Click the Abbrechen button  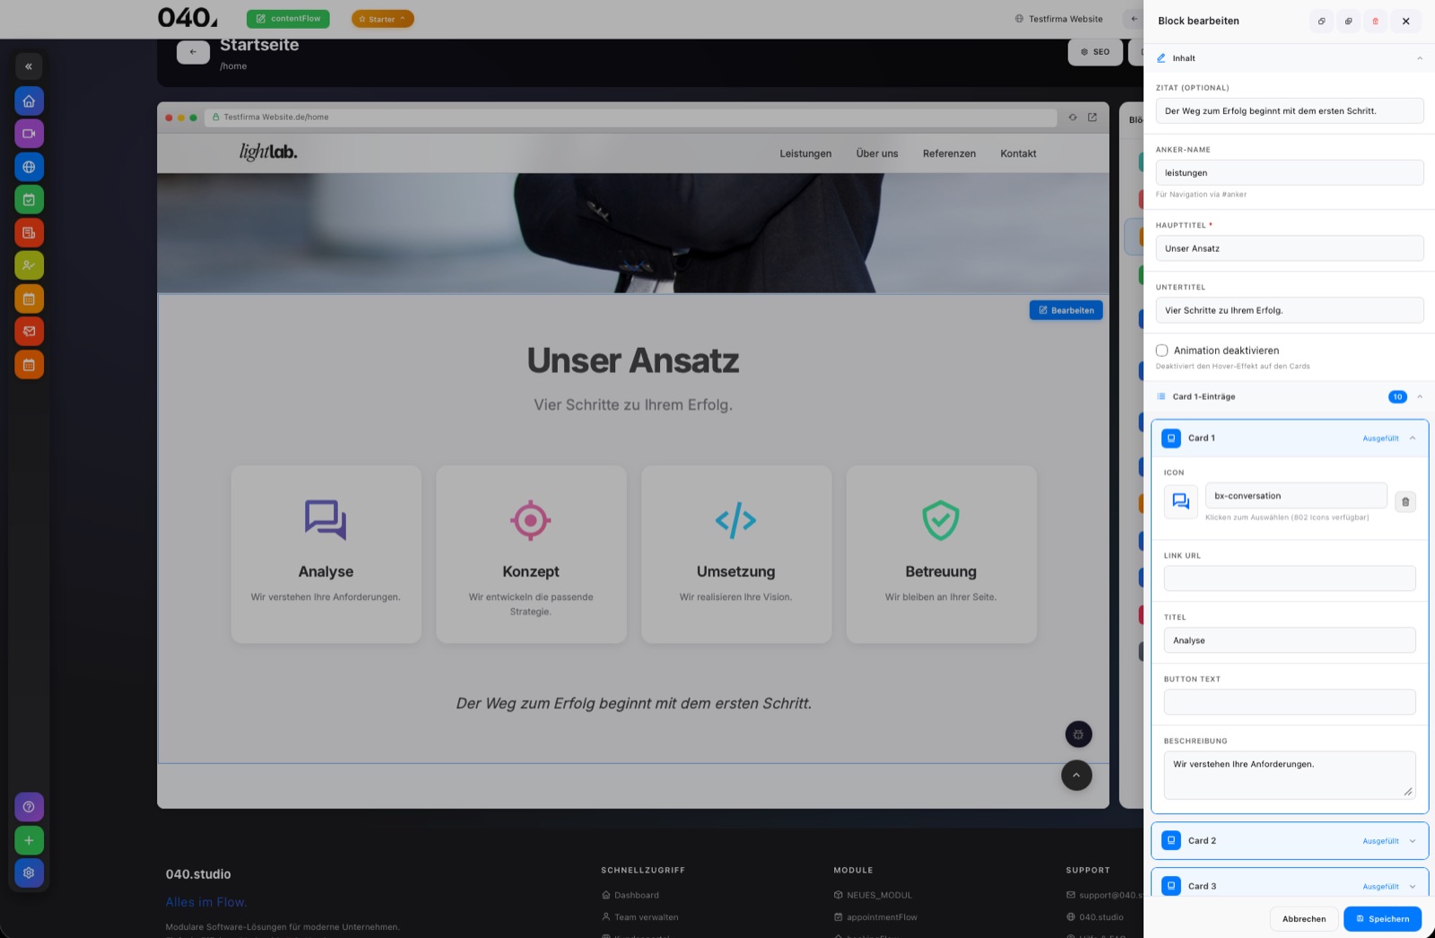[1304, 919]
